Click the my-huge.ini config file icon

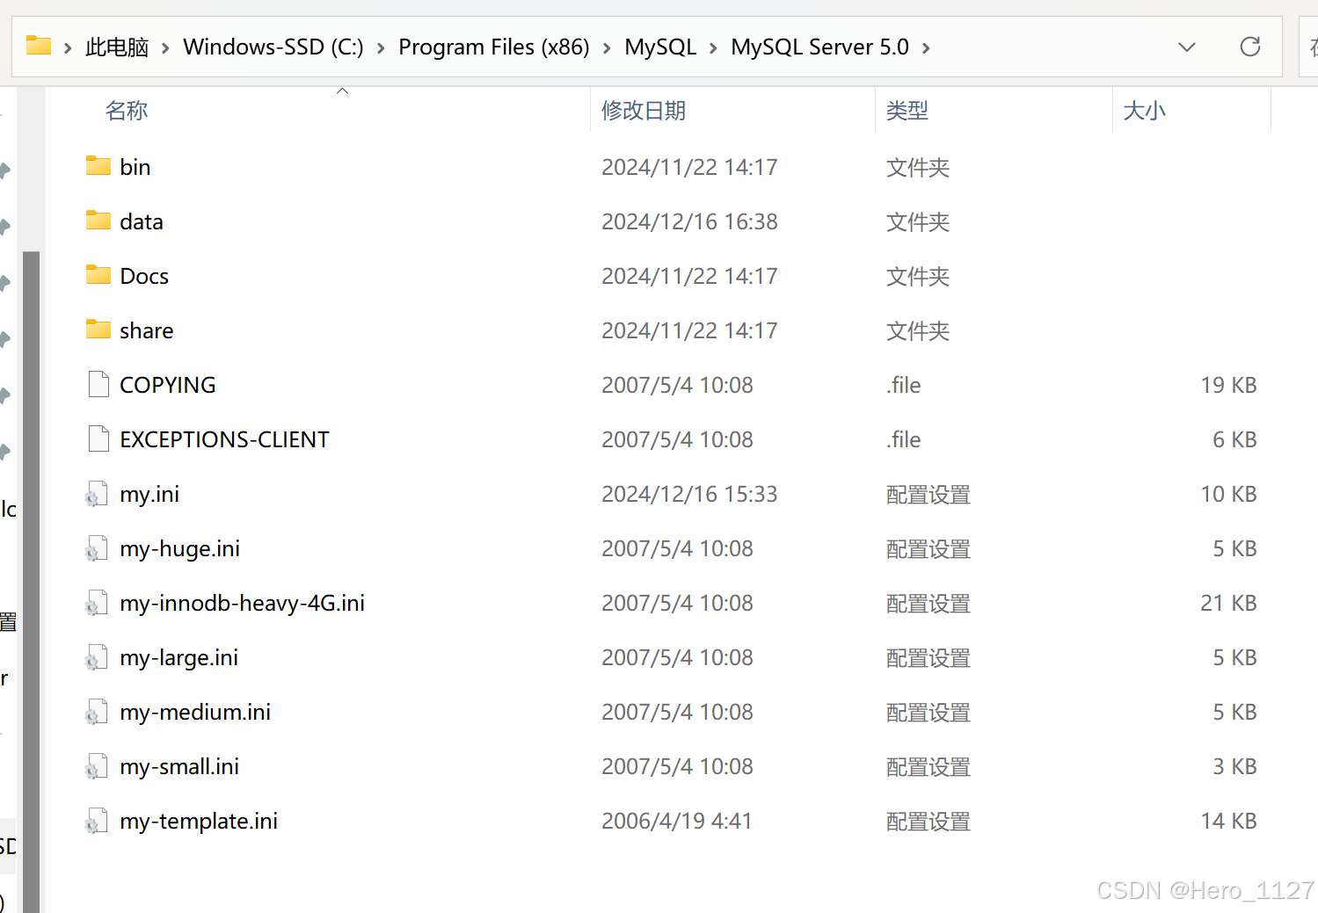click(x=97, y=548)
